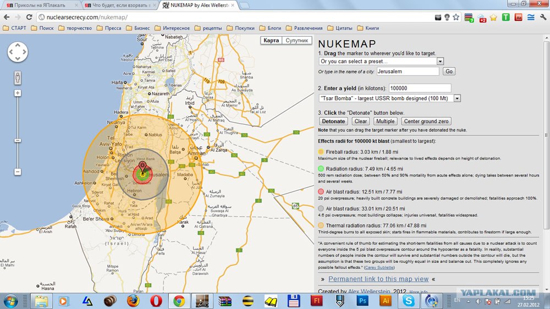Zoom out the map with minus button
The width and height of the screenshot is (550, 309).
tap(18, 172)
